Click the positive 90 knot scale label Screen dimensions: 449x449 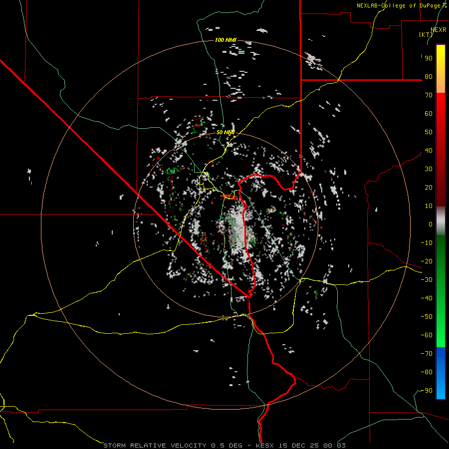429,58
